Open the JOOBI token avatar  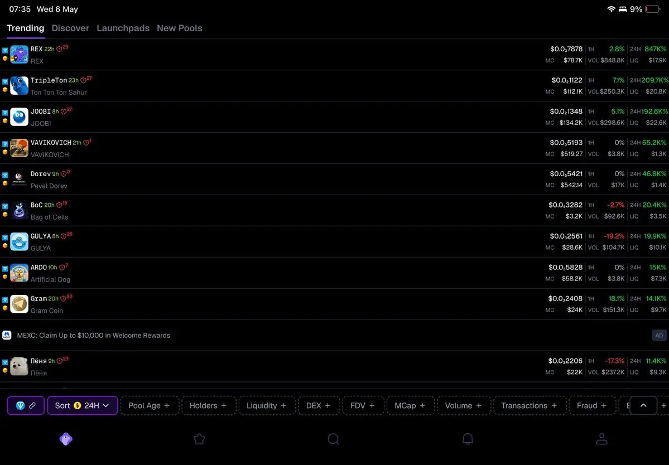coord(19,117)
